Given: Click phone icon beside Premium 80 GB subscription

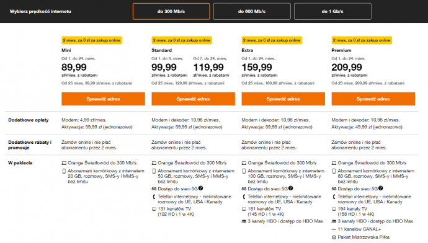Looking at the screenshot, I should click(334, 171).
